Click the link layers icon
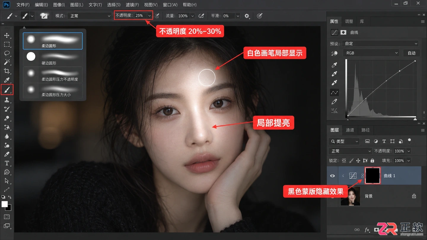The height and width of the screenshot is (240, 427). 357,230
